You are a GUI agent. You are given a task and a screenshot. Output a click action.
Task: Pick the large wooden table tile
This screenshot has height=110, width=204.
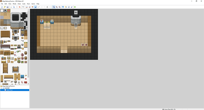(x=5, y=34)
